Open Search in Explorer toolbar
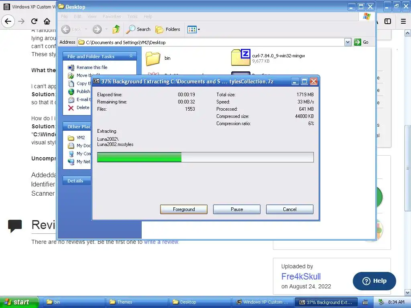The width and height of the screenshot is (411, 308). 138,29
